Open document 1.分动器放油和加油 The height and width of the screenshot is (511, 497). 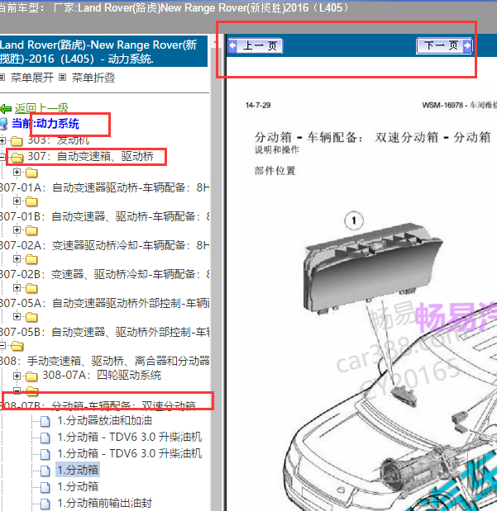point(105,421)
